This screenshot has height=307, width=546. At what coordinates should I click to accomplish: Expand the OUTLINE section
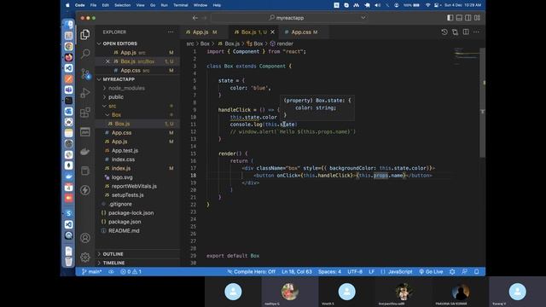pos(138,254)
